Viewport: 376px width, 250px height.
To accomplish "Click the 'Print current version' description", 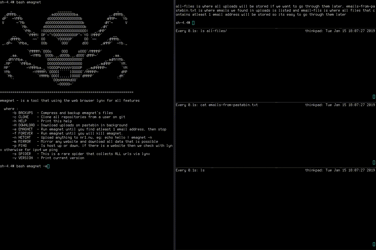I will tap(63, 158).
